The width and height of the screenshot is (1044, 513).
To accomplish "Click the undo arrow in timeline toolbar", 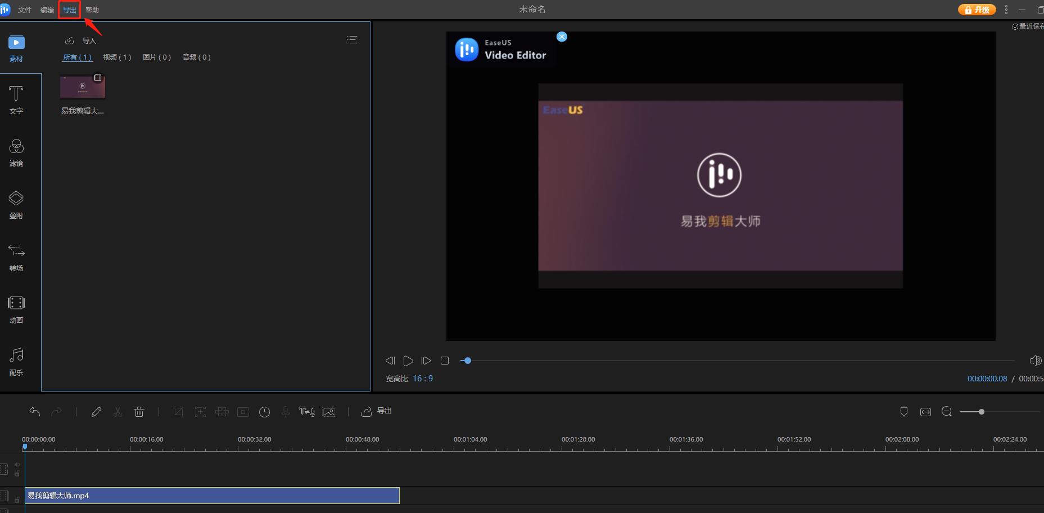I will pos(35,412).
